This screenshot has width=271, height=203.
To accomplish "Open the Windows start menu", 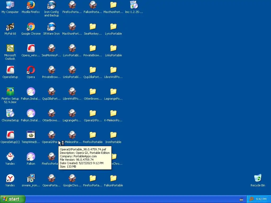I will 12,199.
